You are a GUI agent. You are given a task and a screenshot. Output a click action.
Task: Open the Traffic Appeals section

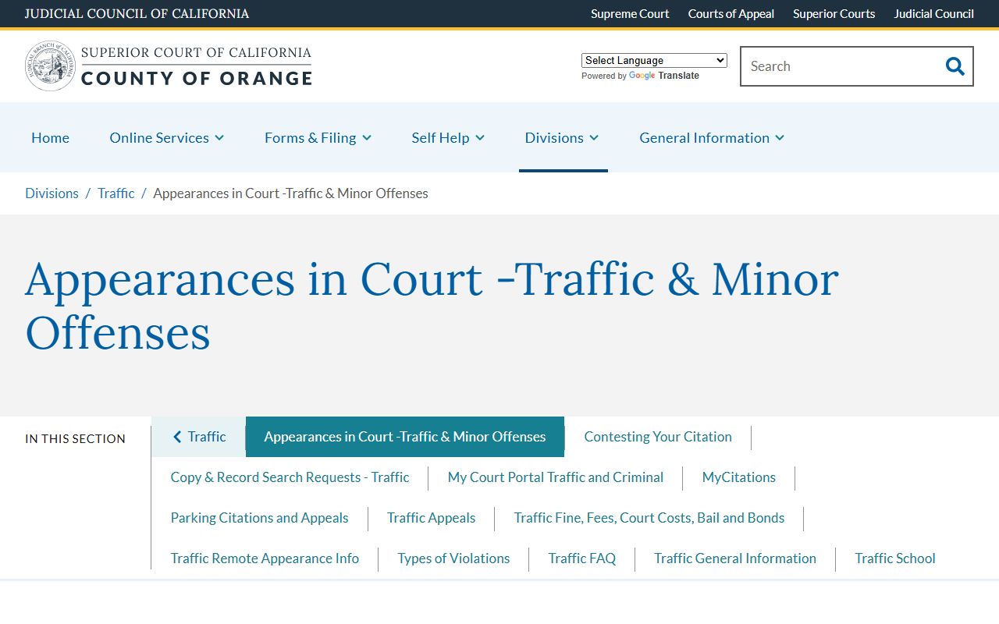click(x=431, y=518)
